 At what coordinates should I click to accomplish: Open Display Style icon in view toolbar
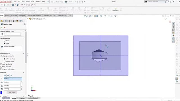tap(101, 16)
